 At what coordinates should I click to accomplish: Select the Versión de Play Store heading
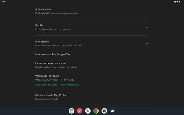coord(47,76)
